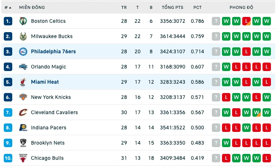Open the Philadelphia 76ers logo
Screen dimensions: 276x167
tap(23, 52)
